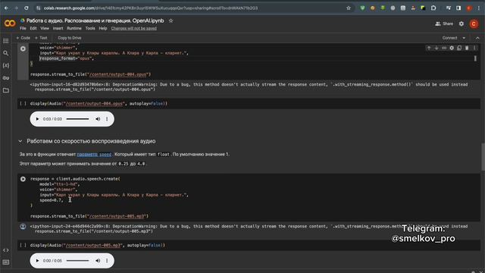Play the output-004.opus audio
The height and width of the screenshot is (273, 485).
pyautogui.click(x=37, y=119)
